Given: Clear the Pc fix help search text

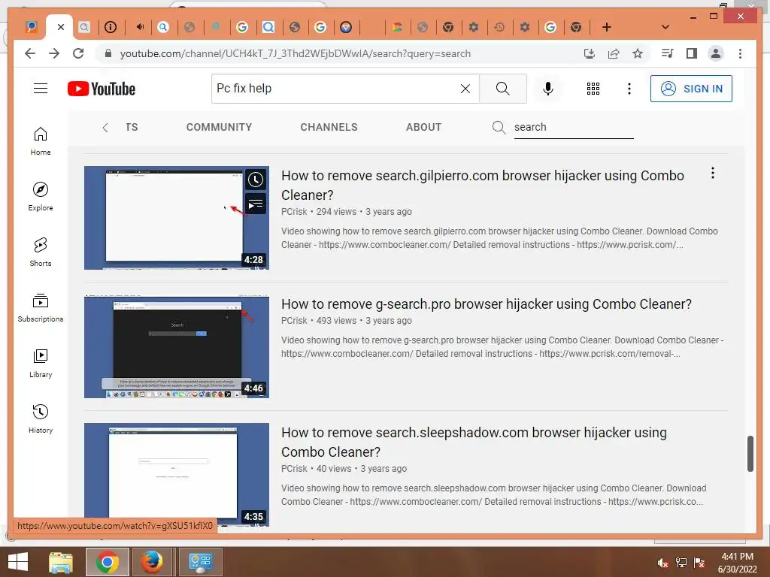Looking at the screenshot, I should tap(465, 89).
